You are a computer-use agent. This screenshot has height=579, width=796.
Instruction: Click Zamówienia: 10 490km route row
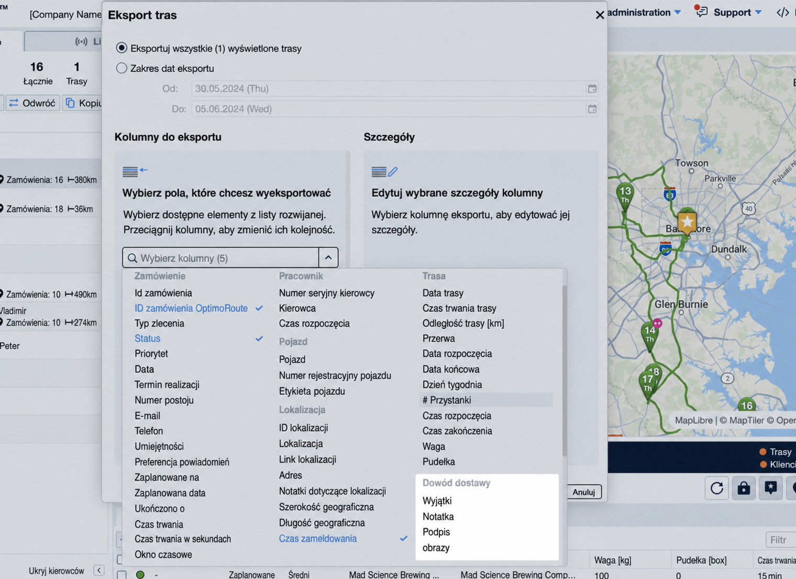(51, 294)
